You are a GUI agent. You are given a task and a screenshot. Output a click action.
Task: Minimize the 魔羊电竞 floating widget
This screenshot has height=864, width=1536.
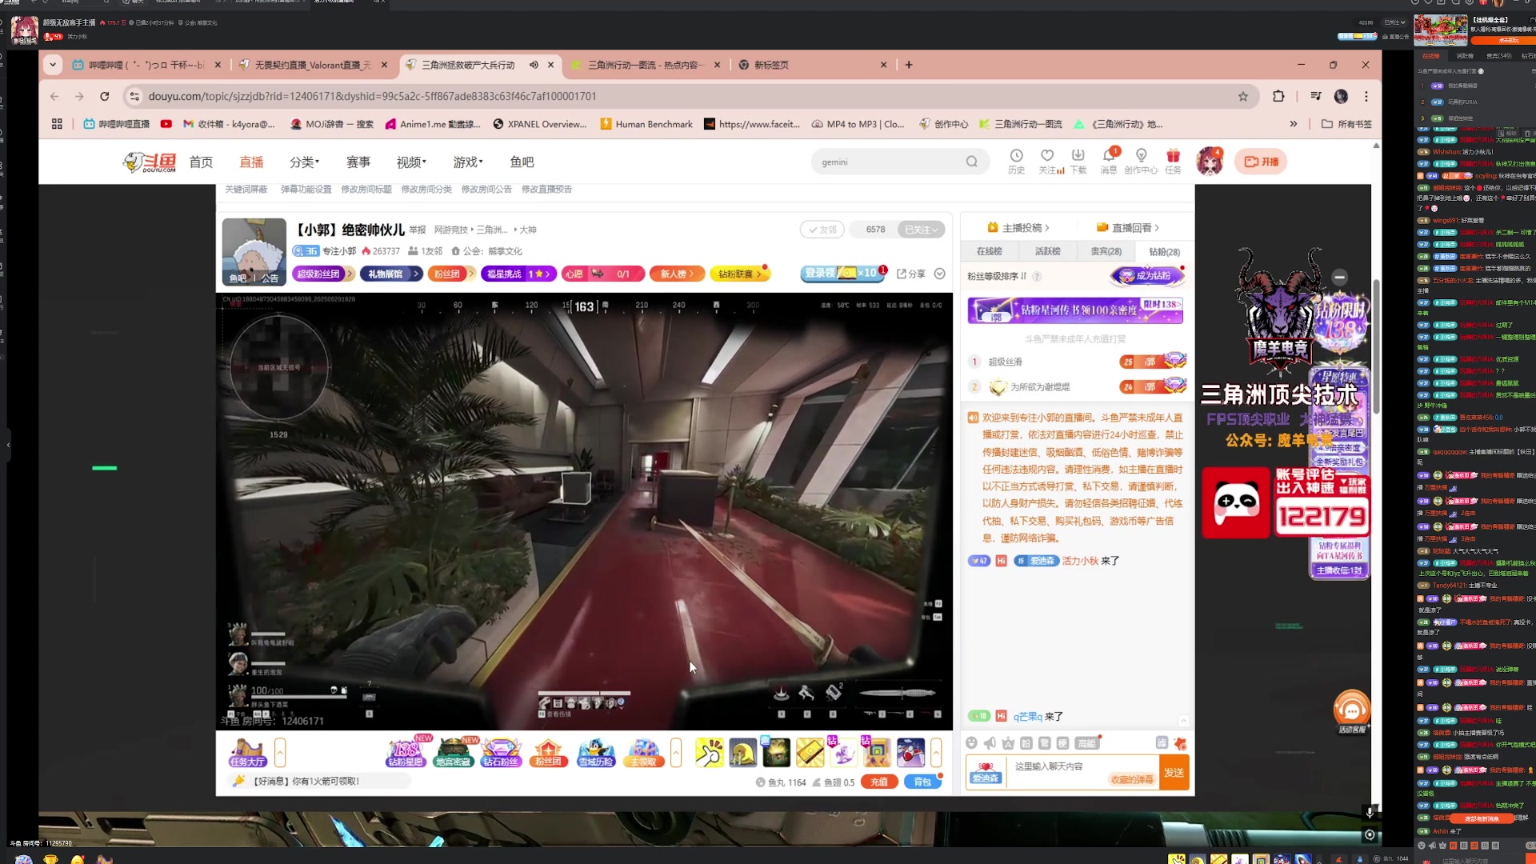point(1339,277)
